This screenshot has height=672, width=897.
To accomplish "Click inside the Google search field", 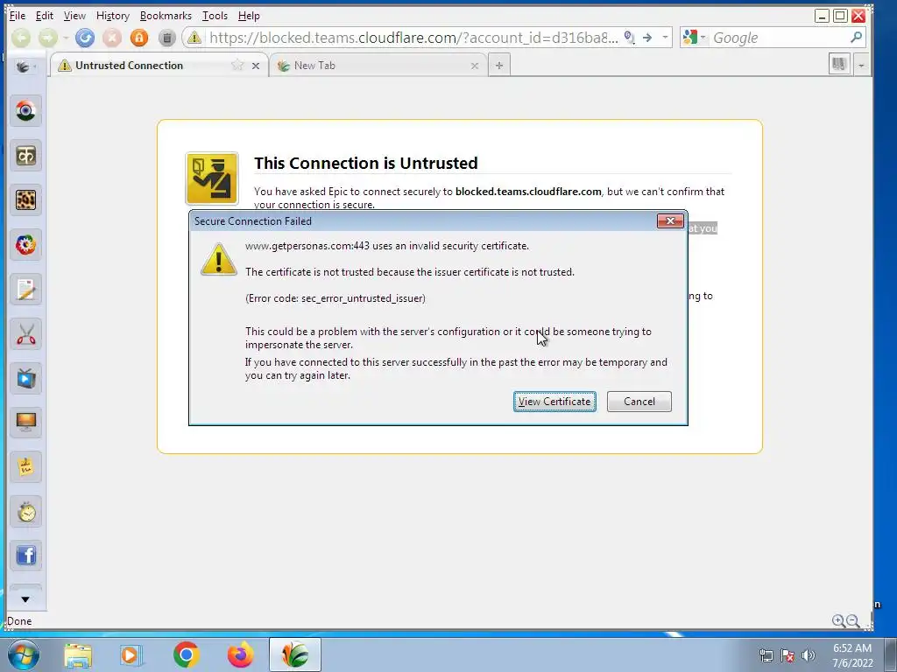I will click(x=778, y=38).
